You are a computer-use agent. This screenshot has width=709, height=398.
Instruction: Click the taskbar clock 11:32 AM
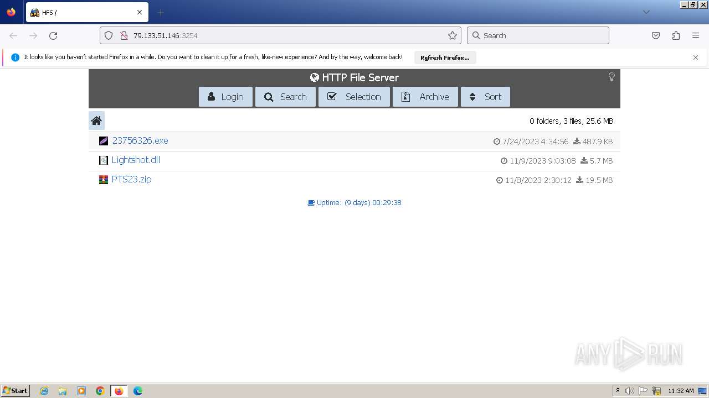(681, 391)
